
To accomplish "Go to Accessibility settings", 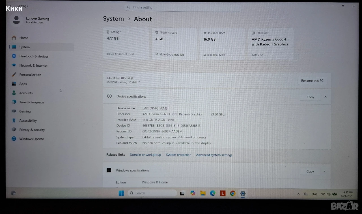I will pos(28,121).
